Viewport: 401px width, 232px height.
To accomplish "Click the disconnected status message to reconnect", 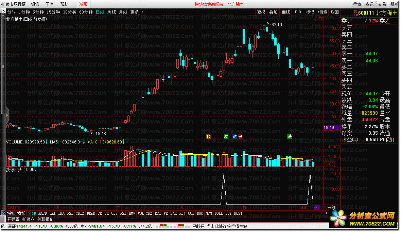I will pyautogui.click(x=220, y=226).
